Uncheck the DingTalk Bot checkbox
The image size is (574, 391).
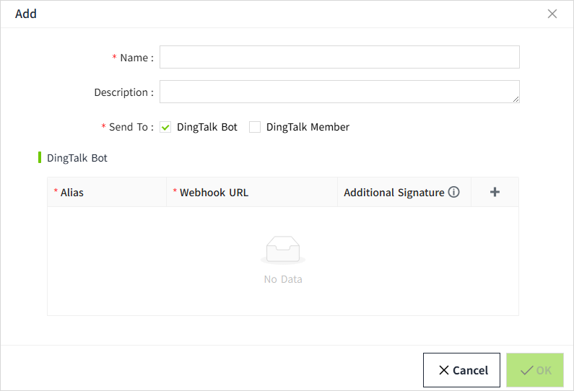coord(165,127)
